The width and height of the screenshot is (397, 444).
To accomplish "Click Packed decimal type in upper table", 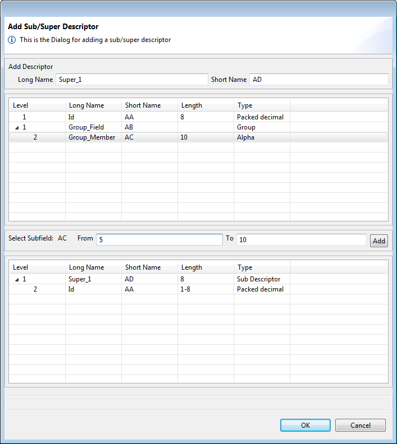I will tap(261, 117).
